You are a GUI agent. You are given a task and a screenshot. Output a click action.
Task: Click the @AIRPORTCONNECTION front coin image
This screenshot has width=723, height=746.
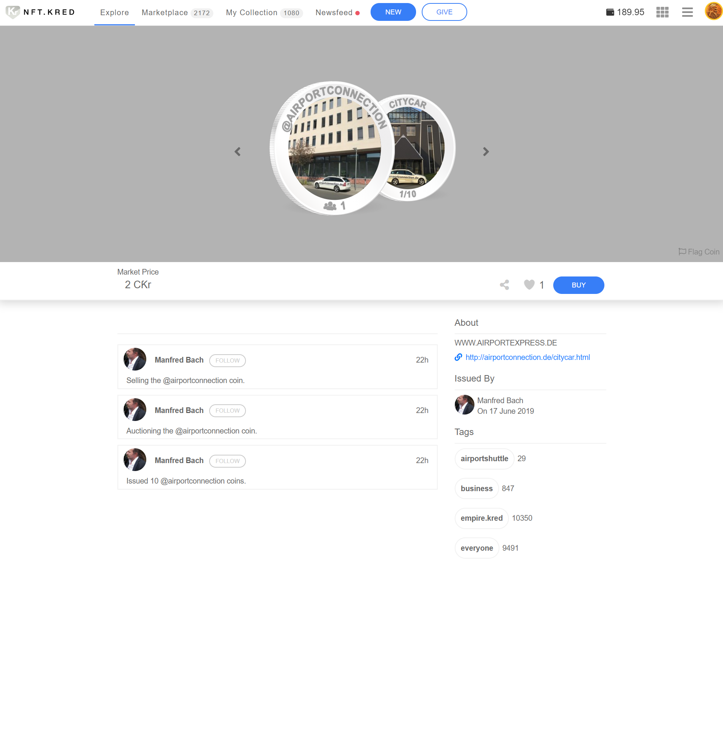click(x=332, y=148)
